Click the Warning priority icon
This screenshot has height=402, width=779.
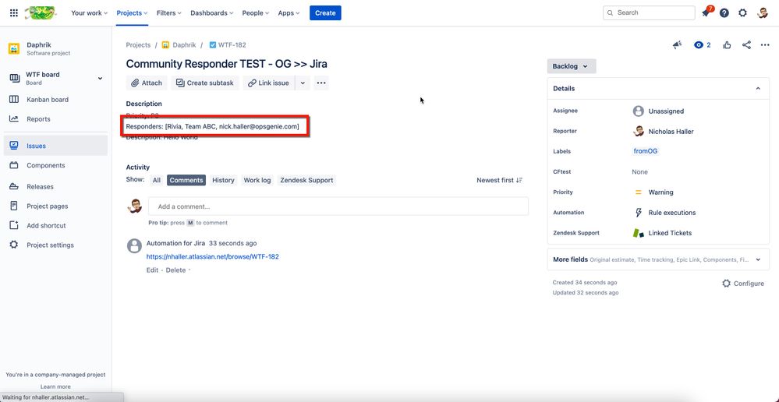pyautogui.click(x=639, y=192)
